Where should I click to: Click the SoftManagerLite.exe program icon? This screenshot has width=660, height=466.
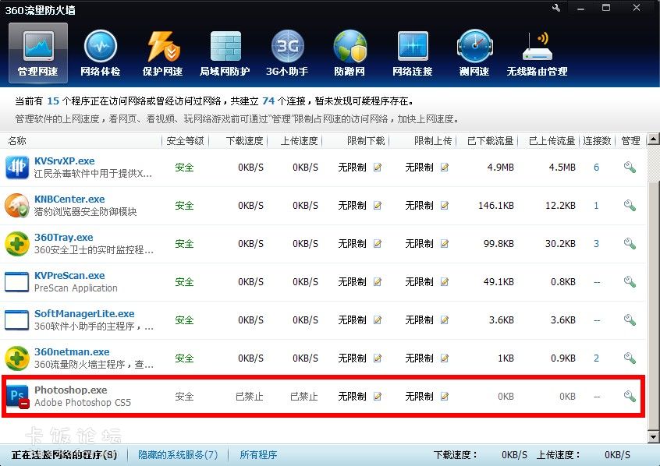tap(17, 320)
